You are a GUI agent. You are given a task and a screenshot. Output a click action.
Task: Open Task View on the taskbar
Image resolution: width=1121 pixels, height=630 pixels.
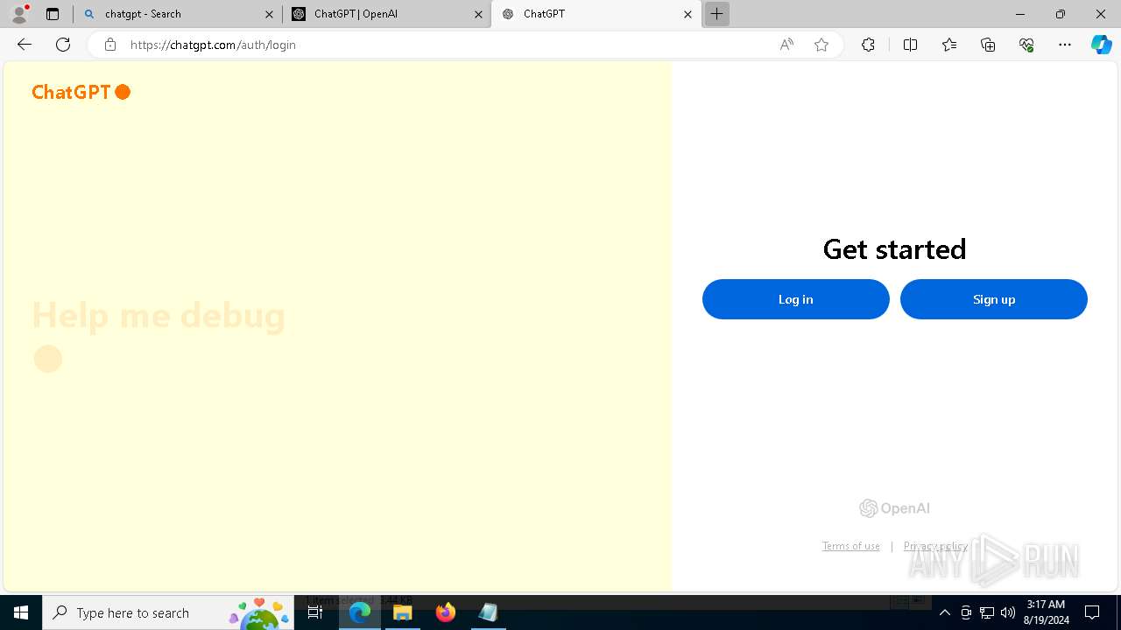[315, 612]
